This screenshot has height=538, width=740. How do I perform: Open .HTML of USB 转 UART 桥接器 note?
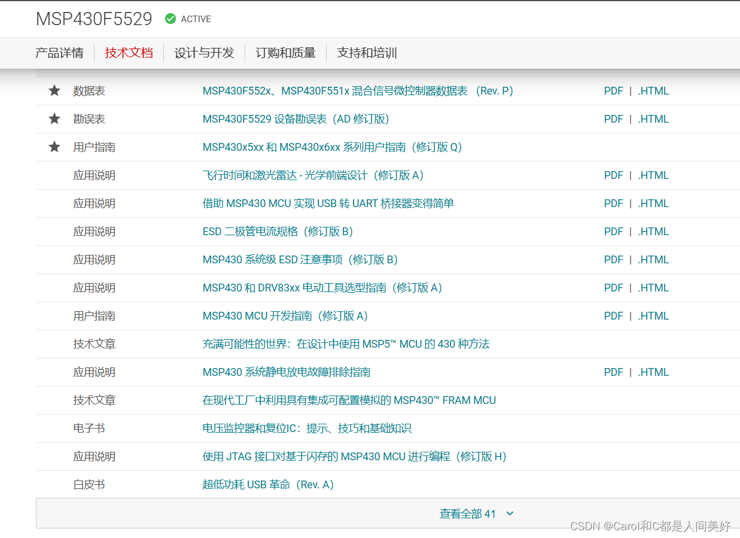(x=653, y=203)
